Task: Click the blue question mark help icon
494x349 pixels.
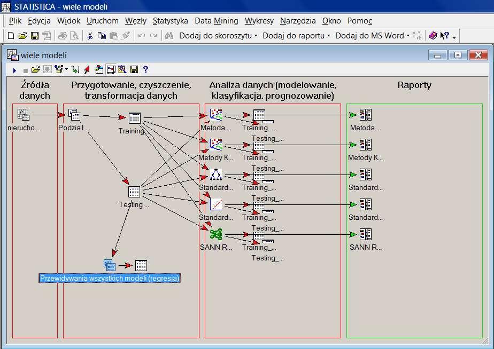Action: pyautogui.click(x=145, y=69)
